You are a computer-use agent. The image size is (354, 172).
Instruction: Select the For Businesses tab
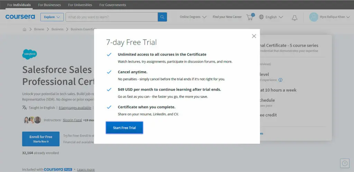(49, 5)
